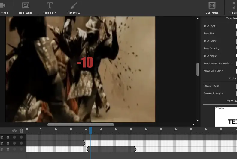Viewport: 237px width, 159px height.
Task: Click the canvas scroll-up arrow
Action: click(x=198, y=19)
